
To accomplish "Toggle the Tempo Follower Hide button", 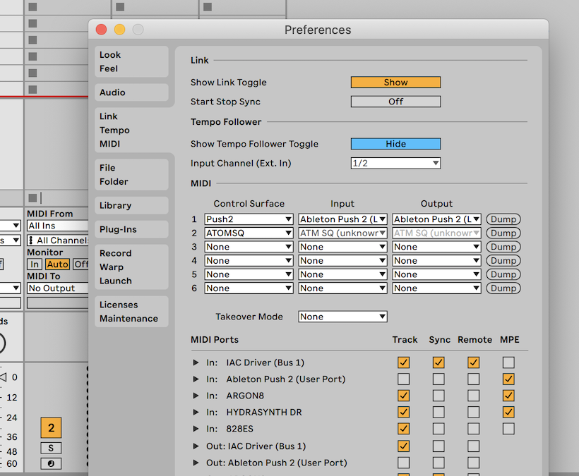I will (395, 144).
